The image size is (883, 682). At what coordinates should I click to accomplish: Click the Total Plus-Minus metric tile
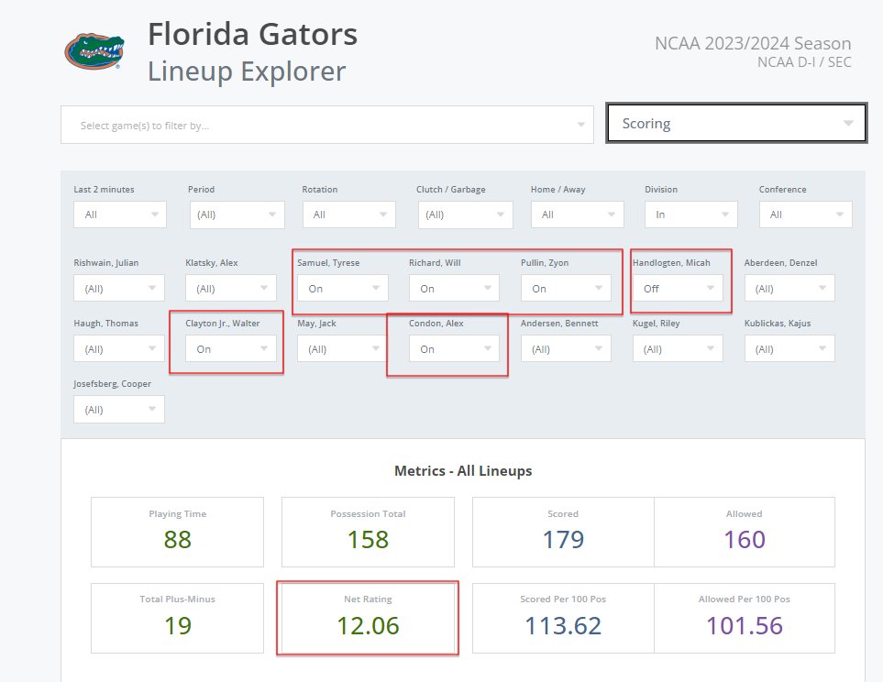[177, 618]
